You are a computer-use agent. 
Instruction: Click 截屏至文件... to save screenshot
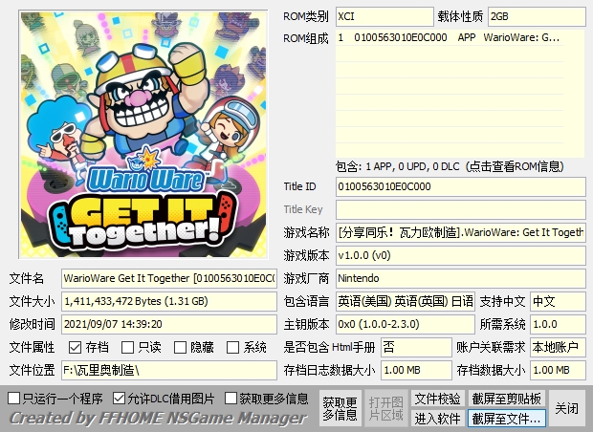(x=506, y=419)
